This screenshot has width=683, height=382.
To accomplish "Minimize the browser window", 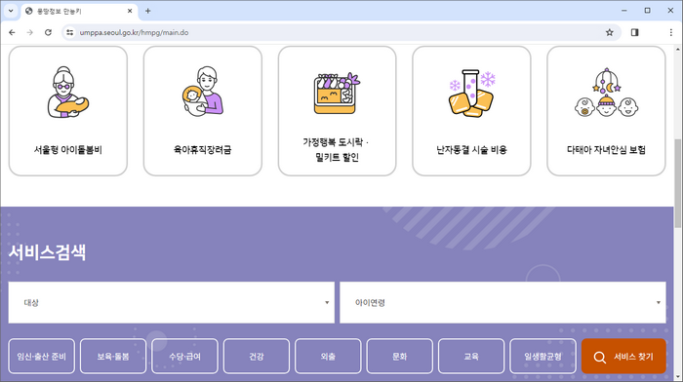I will coord(624,11).
